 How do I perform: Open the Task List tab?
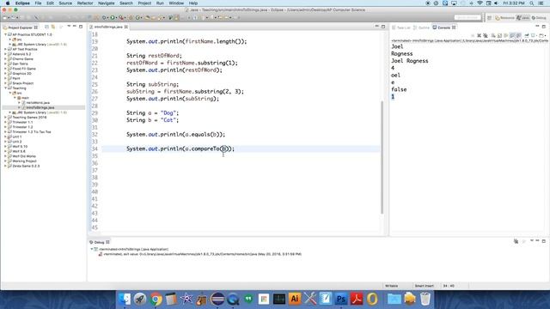click(401, 27)
